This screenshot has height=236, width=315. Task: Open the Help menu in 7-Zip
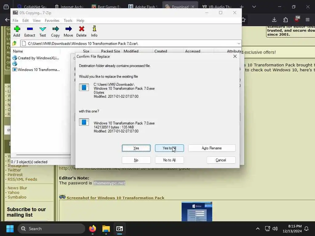pos(80,21)
